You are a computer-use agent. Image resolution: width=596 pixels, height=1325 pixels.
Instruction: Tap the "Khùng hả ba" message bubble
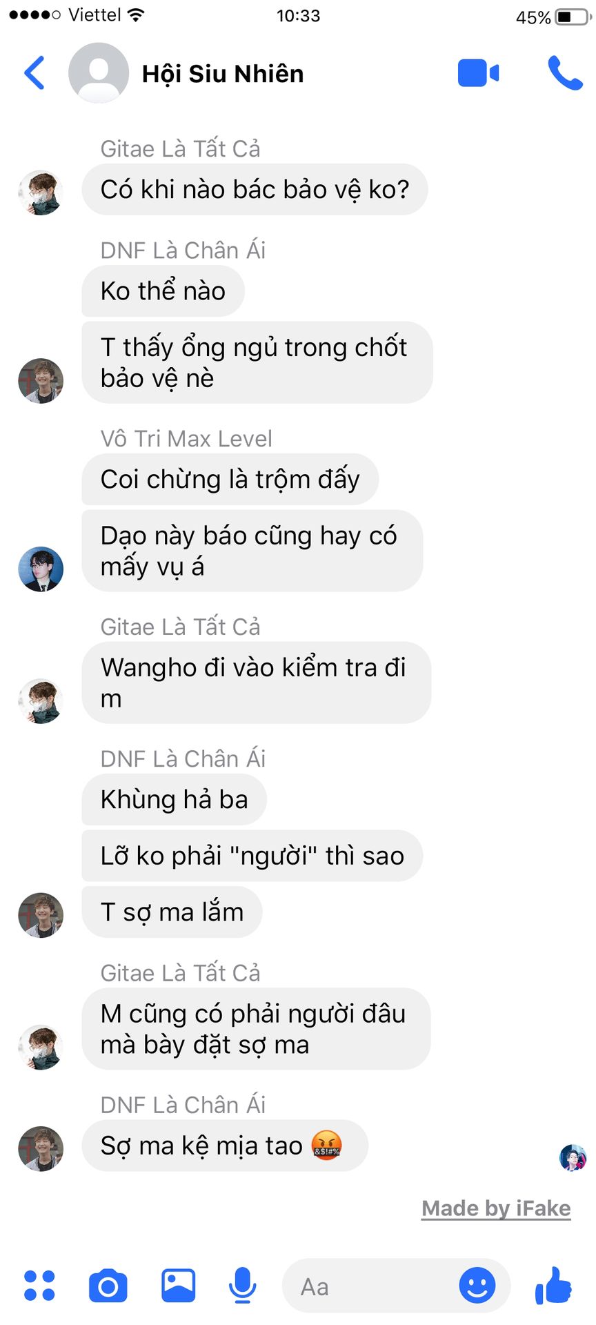click(174, 799)
